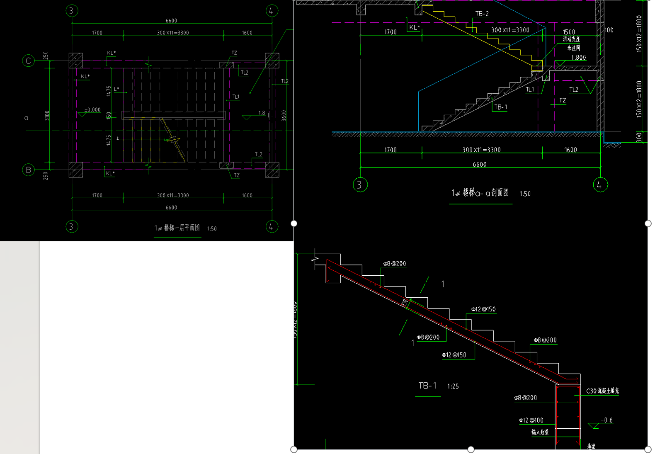Click the 'C30混凝土填充' annotation
The width and height of the screenshot is (655, 454).
pos(602,391)
